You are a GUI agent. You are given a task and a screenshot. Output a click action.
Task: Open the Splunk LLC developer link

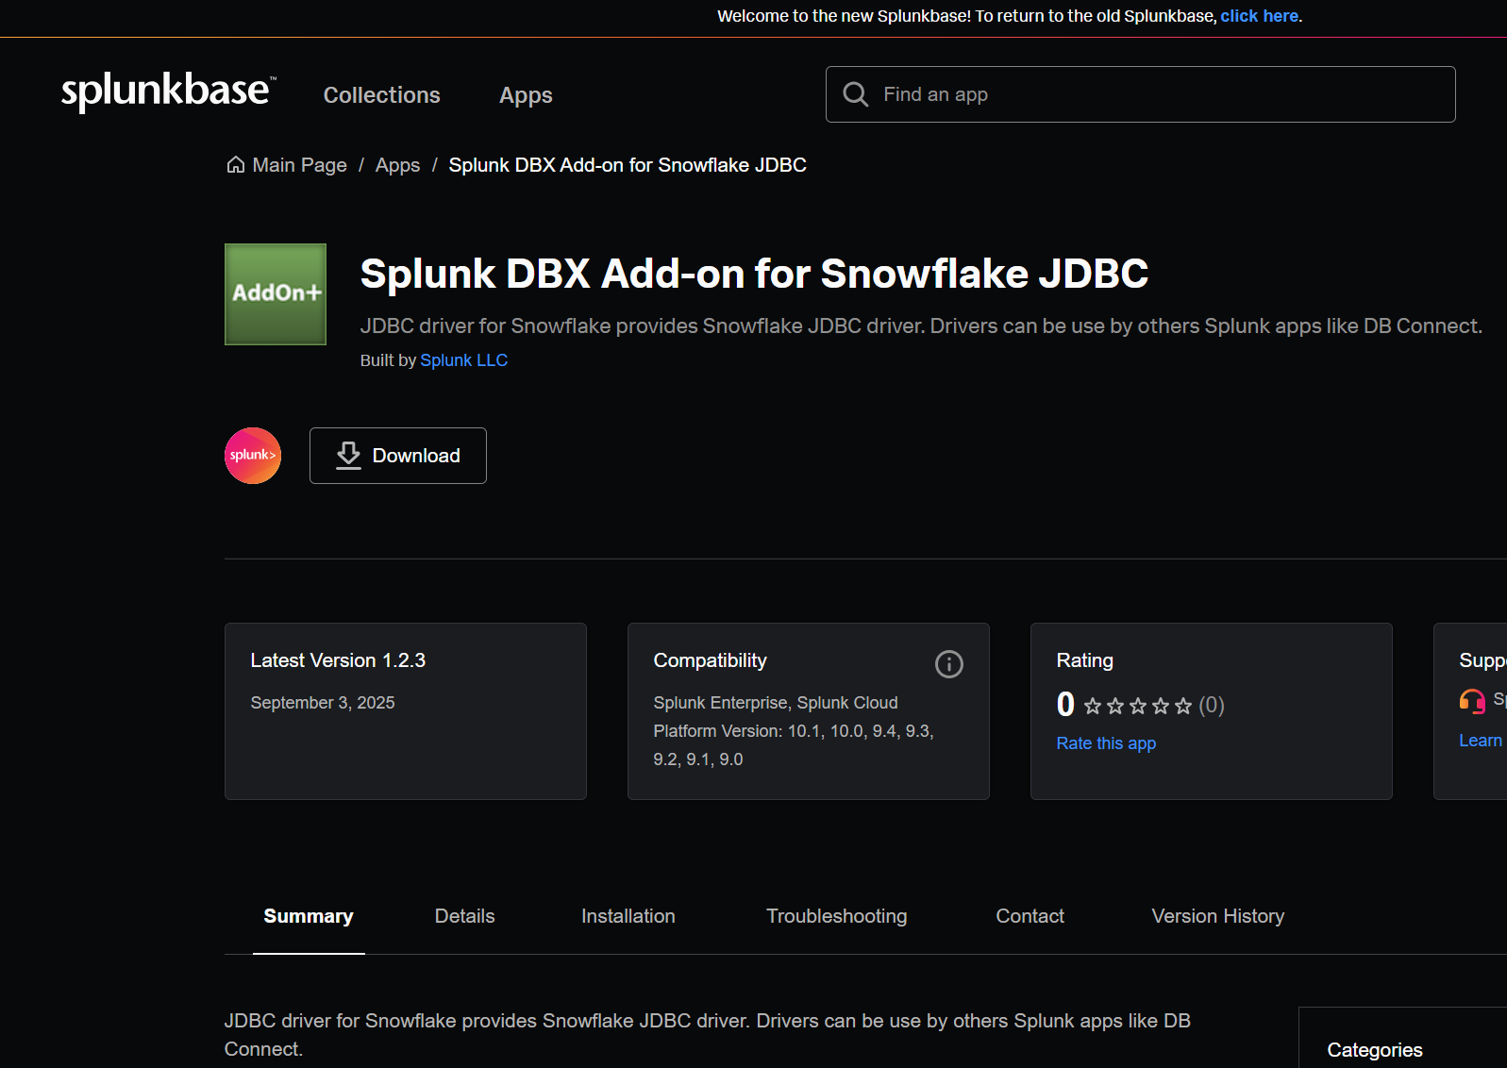(464, 360)
